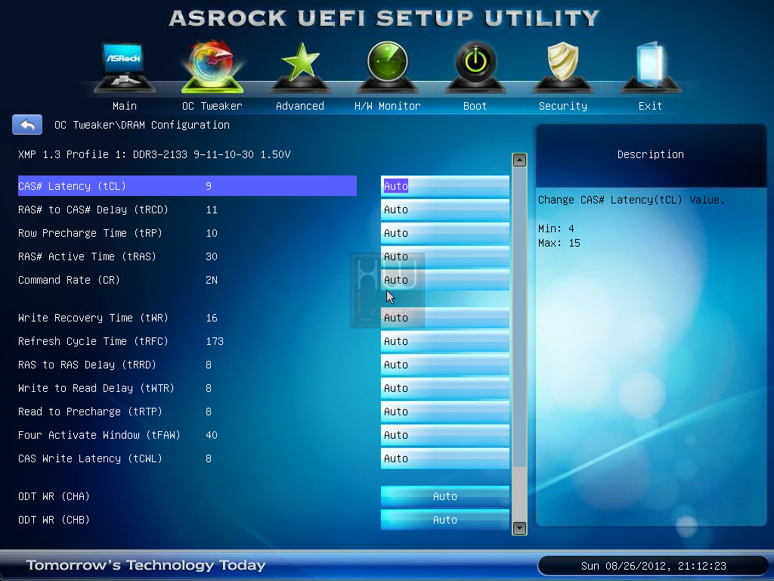Click the date and time display
774x581 pixels.
[654, 566]
